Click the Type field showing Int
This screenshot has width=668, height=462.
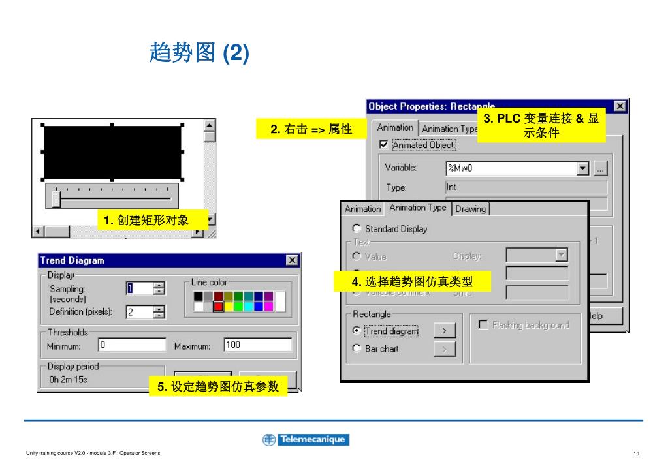(x=526, y=187)
